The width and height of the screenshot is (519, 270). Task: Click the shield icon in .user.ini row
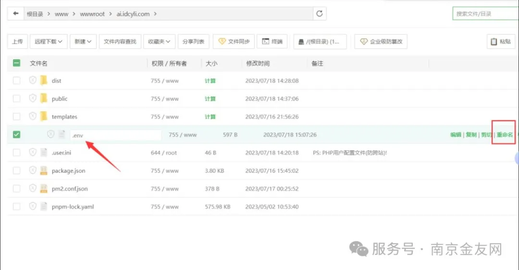[x=33, y=152]
